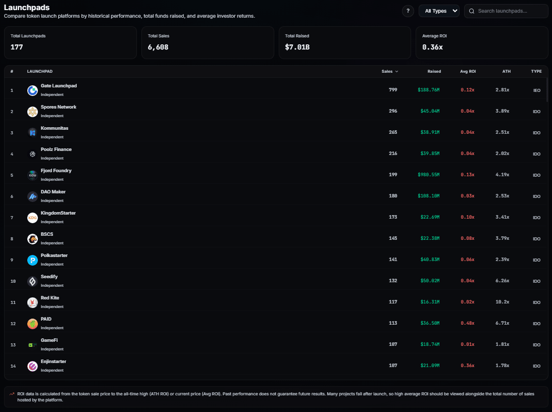Click the $45.04M raised value
The image size is (552, 412).
click(430, 111)
